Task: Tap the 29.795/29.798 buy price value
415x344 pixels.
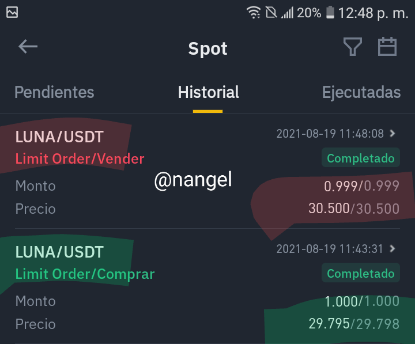Action: (354, 323)
